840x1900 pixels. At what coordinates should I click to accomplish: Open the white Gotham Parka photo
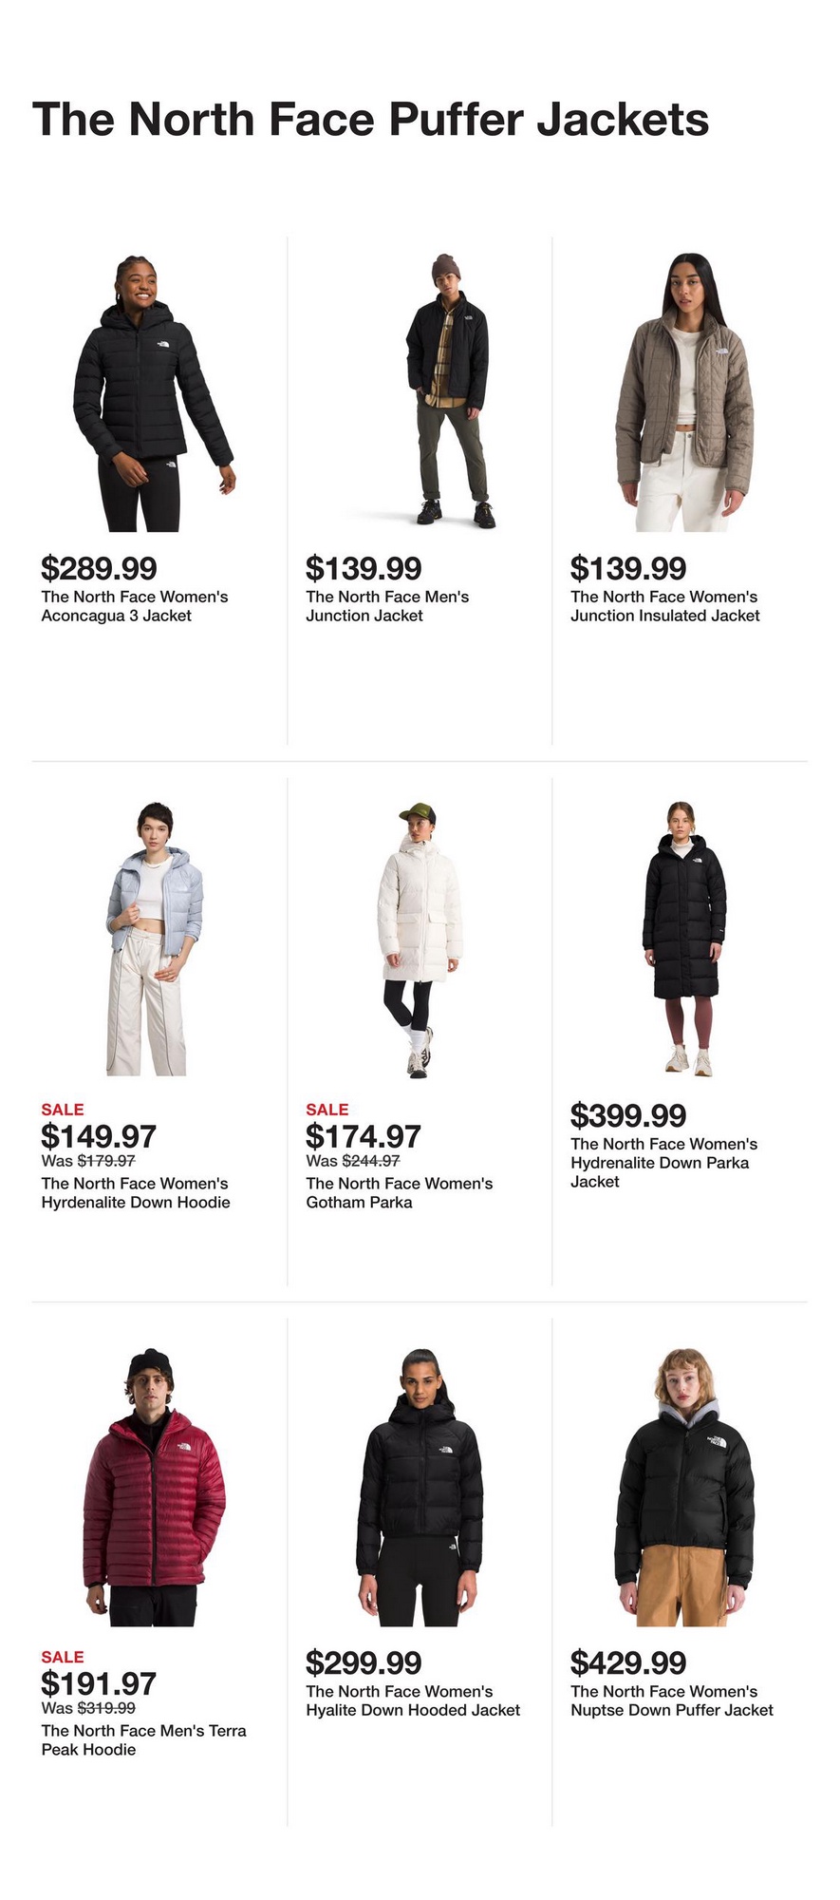pos(420,939)
